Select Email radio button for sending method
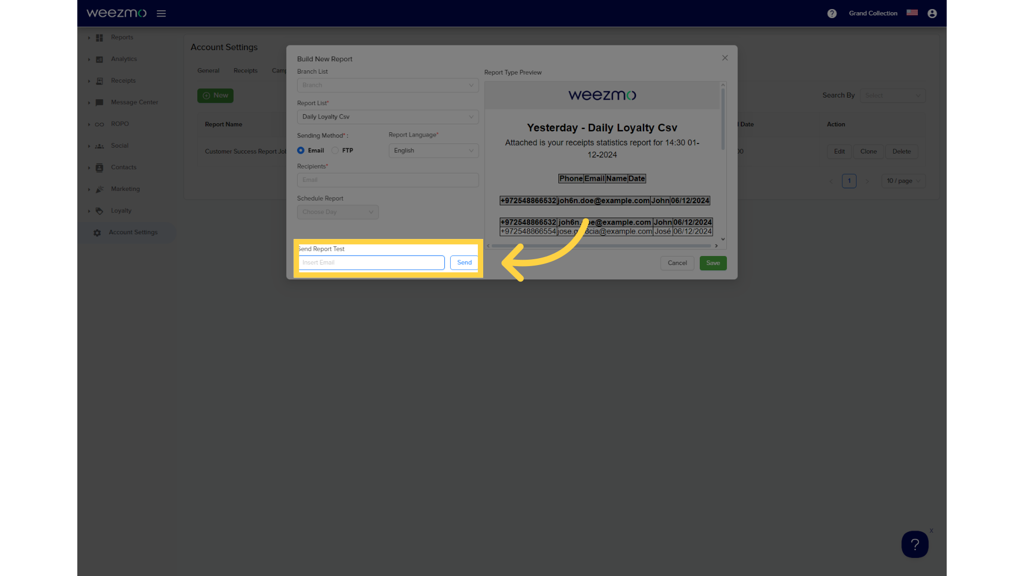Image resolution: width=1024 pixels, height=576 pixels. coord(300,150)
